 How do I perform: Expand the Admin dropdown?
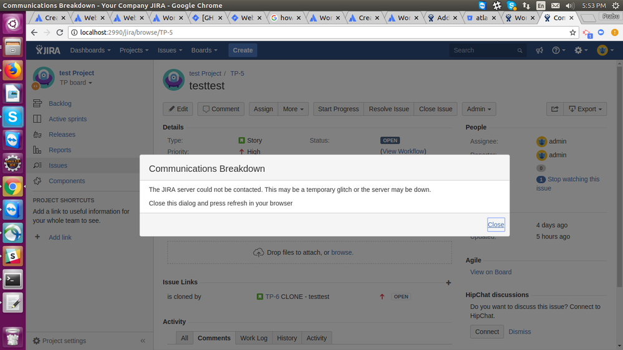pyautogui.click(x=479, y=109)
